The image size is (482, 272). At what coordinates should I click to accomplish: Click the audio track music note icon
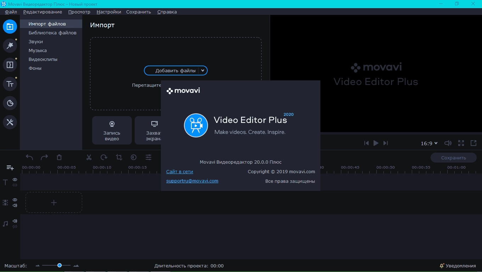coord(5,224)
